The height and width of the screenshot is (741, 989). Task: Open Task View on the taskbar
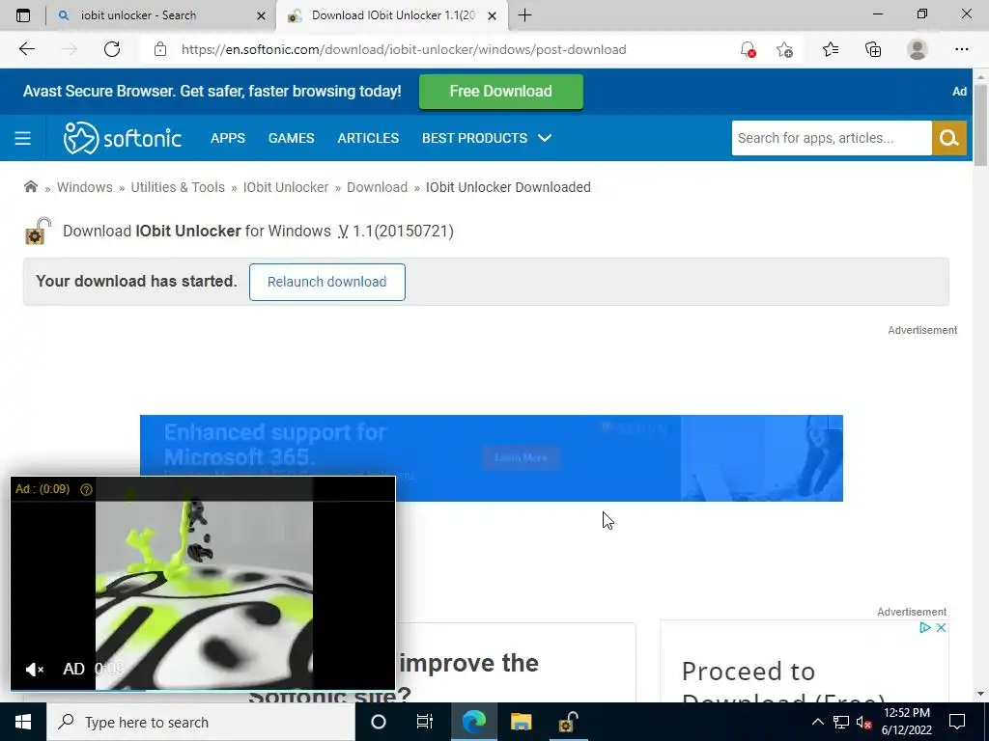pos(425,722)
